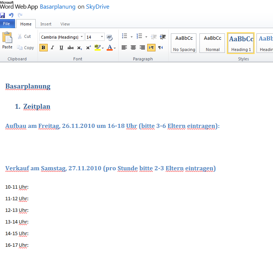The image size is (273, 255).
Task: Click the 11-12 Uhr: line
Action: (17, 199)
